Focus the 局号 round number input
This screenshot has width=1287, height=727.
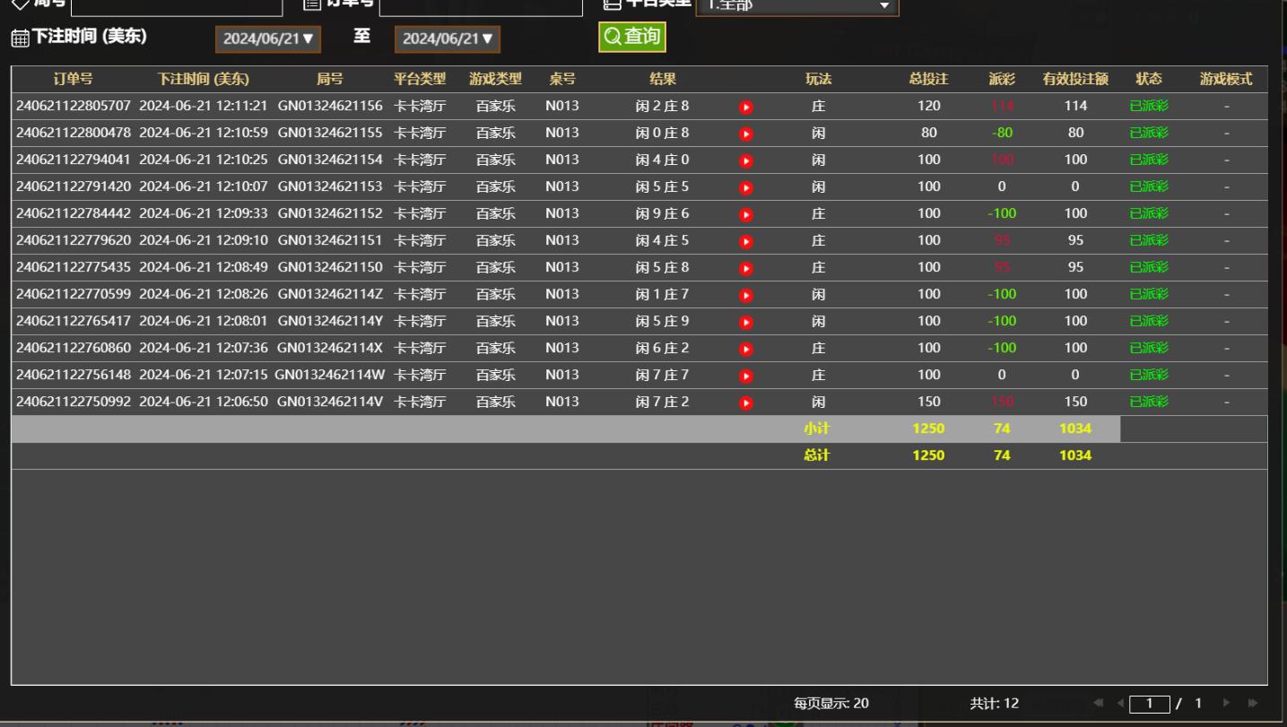[176, 5]
